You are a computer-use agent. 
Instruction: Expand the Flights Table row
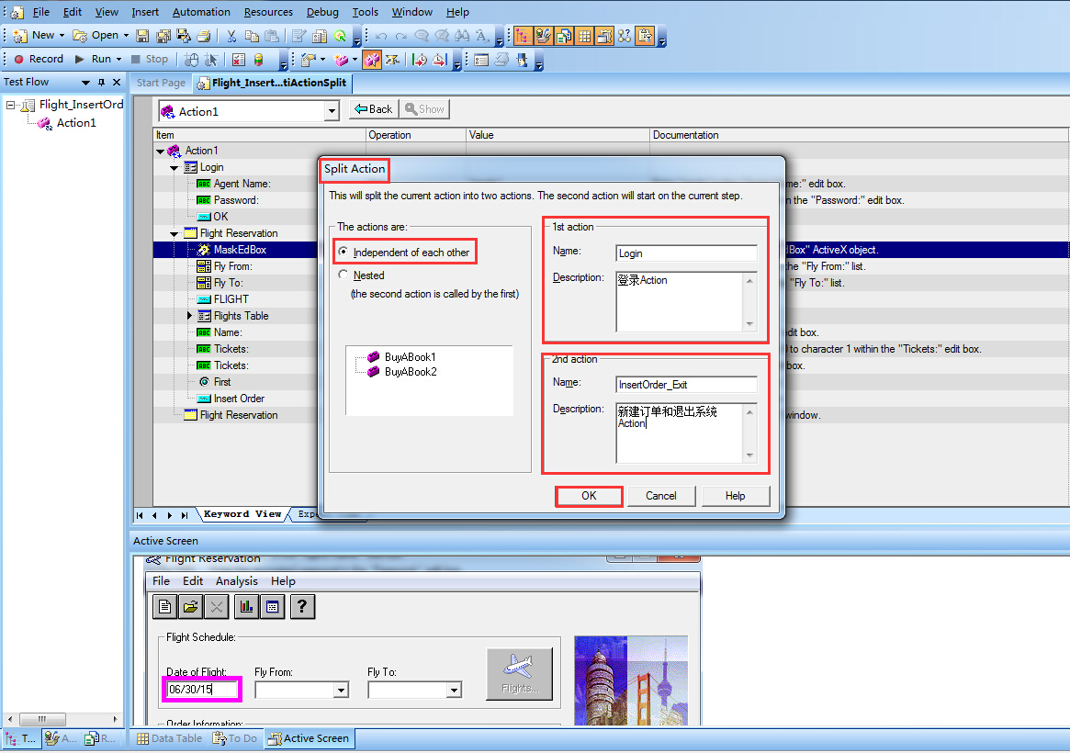[x=190, y=316]
